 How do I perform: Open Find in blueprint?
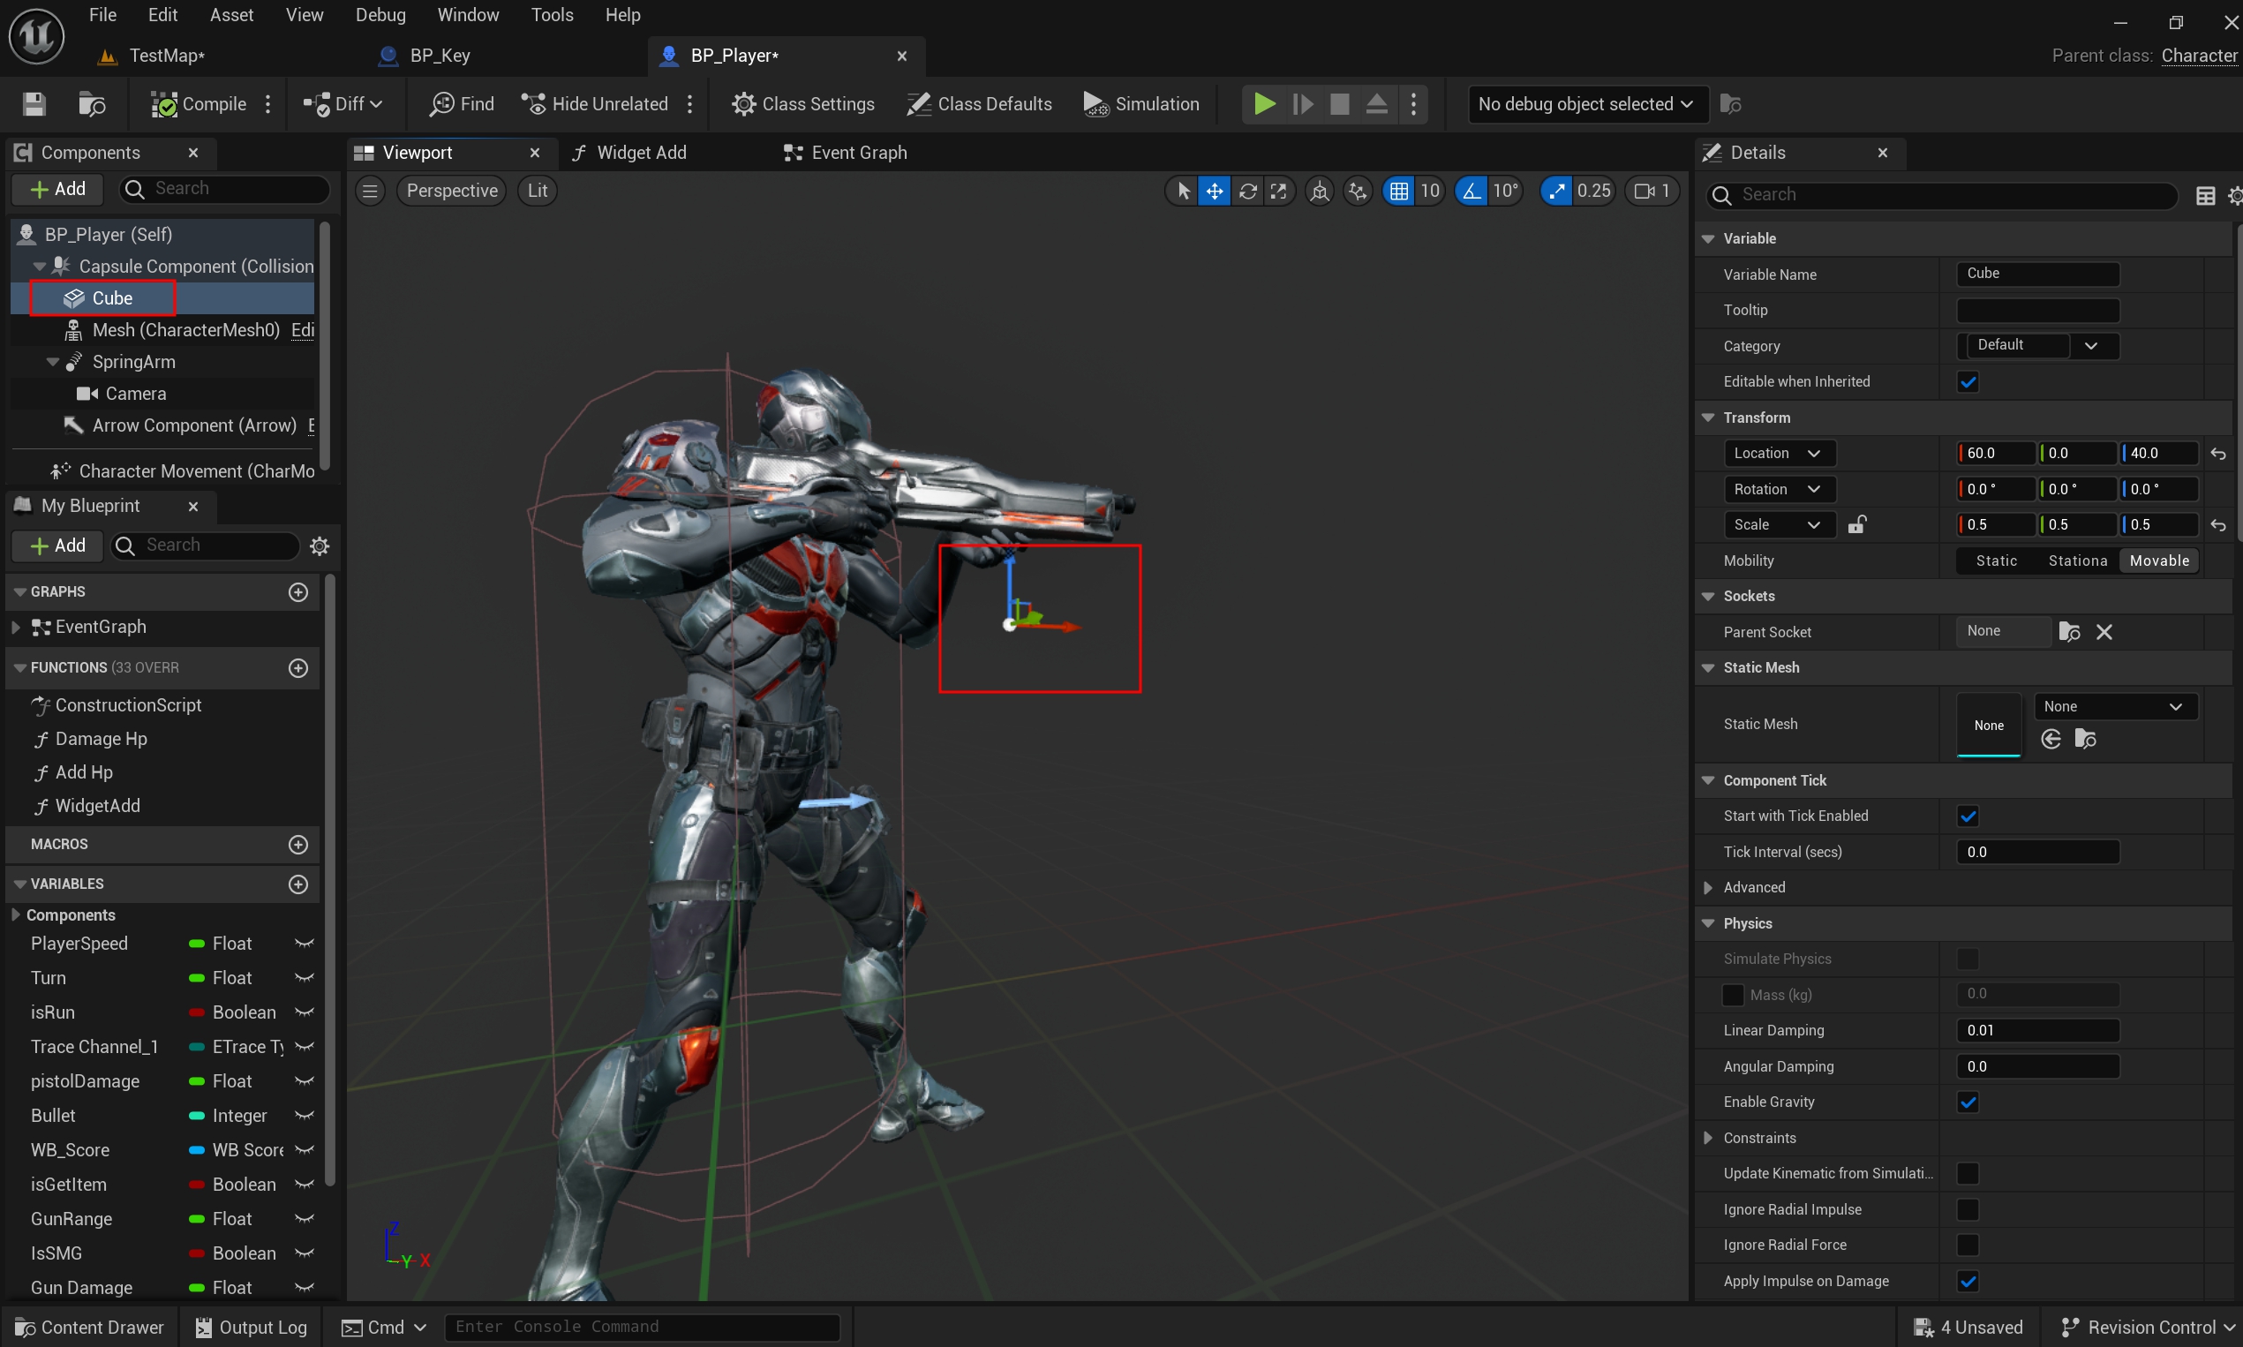pos(462,104)
